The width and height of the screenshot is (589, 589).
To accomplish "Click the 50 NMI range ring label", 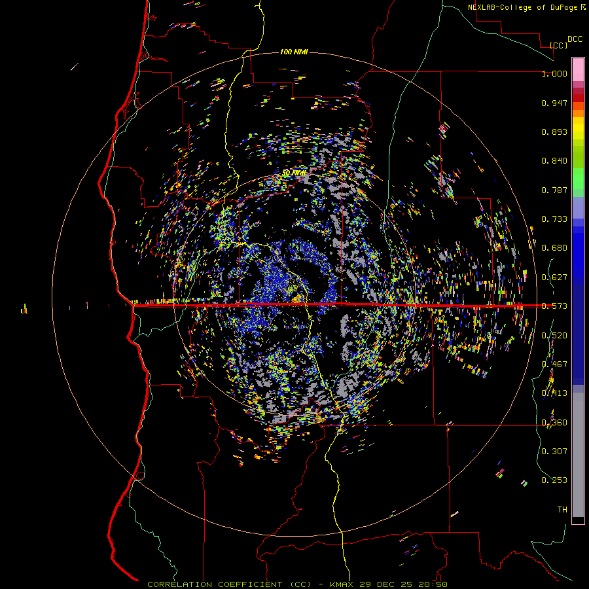I will pos(294,173).
